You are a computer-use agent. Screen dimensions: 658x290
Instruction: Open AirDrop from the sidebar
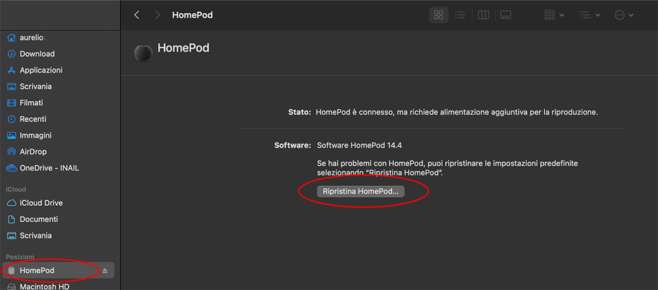33,152
